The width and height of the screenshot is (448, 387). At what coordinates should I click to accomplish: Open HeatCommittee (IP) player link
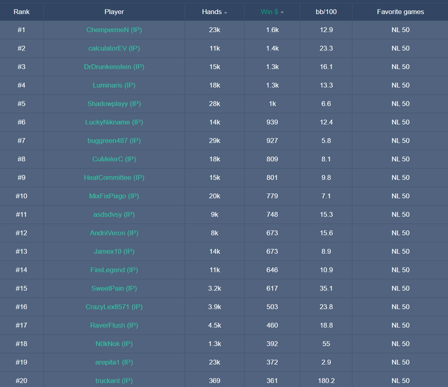pyautogui.click(x=114, y=178)
